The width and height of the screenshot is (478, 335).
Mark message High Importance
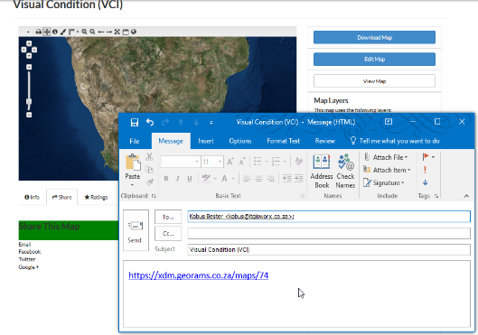[x=425, y=170]
